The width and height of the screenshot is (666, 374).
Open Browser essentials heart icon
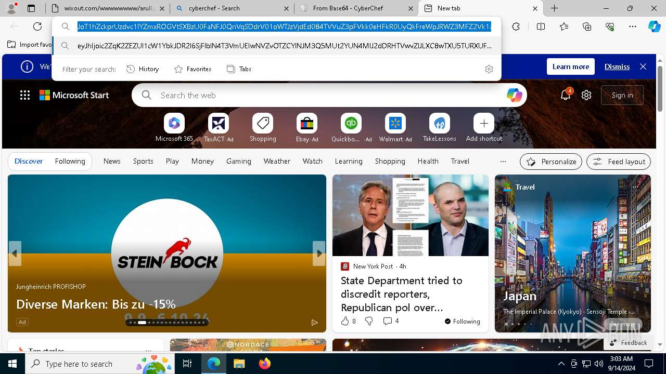pos(610,26)
